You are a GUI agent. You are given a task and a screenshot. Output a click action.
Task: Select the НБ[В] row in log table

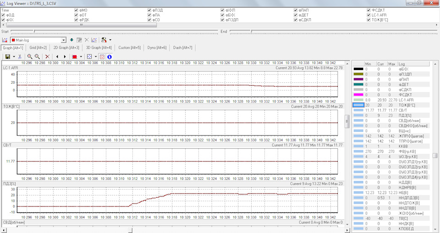point(391,193)
